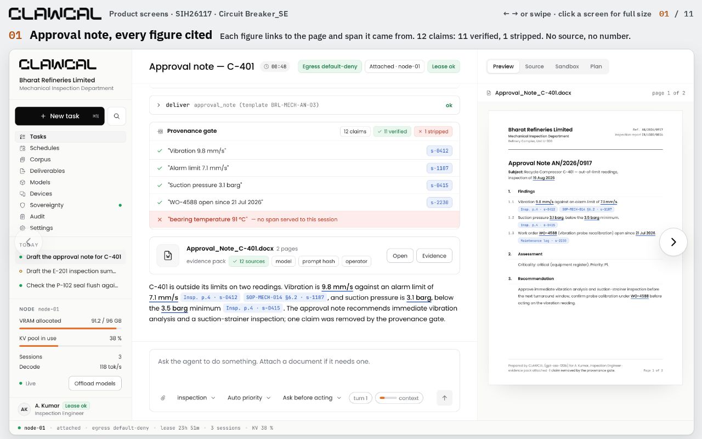
Task: Switch to the Preview tab
Action: point(503,66)
